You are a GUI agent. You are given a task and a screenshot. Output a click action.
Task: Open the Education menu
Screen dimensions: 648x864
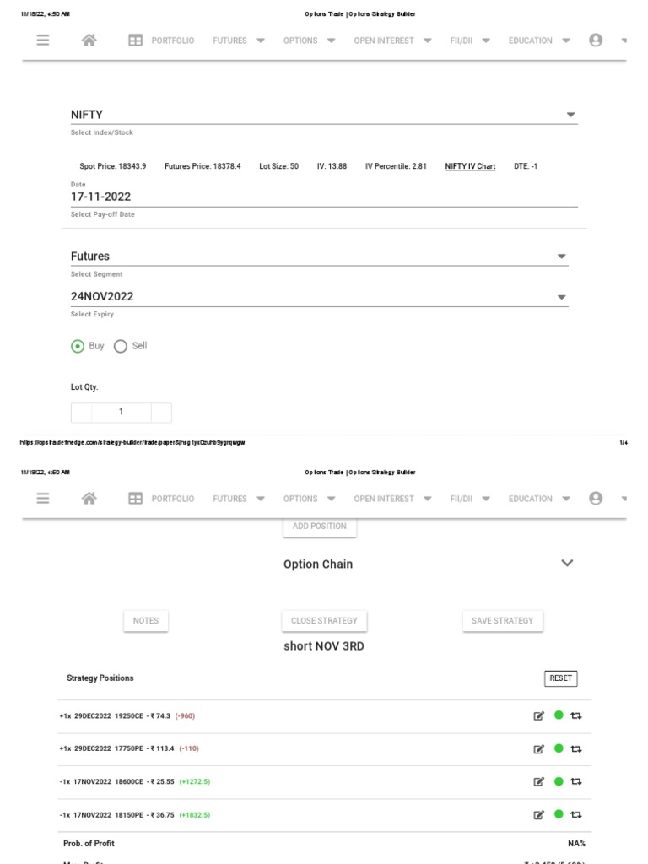pyautogui.click(x=539, y=40)
